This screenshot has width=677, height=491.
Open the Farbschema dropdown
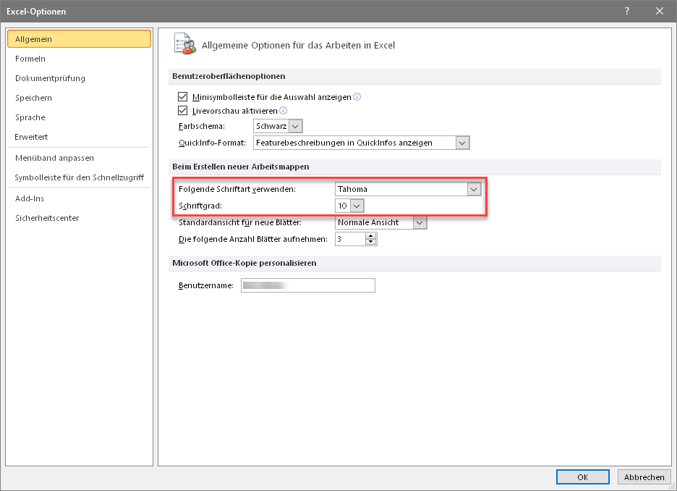295,126
